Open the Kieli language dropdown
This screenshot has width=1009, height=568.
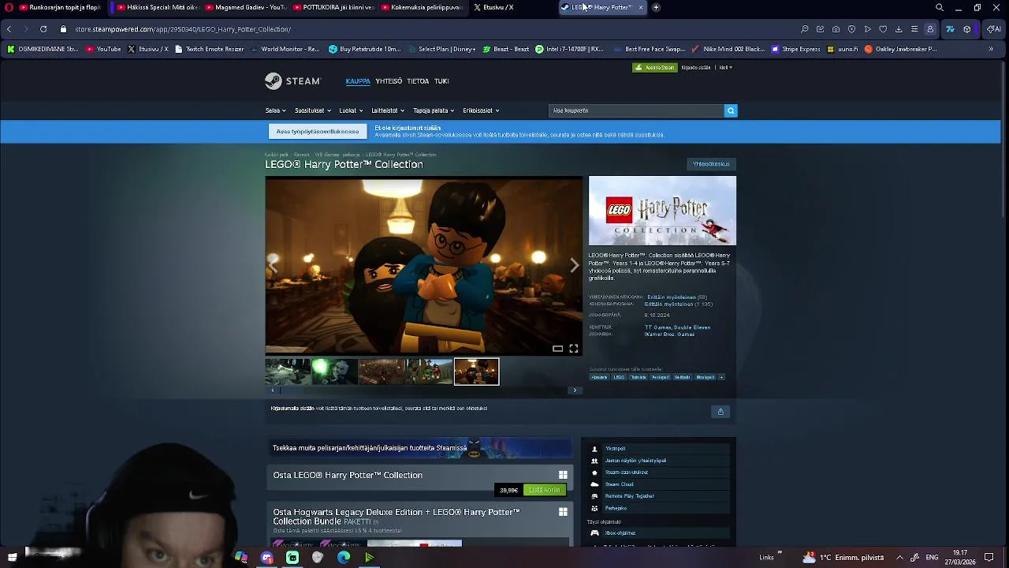point(725,68)
